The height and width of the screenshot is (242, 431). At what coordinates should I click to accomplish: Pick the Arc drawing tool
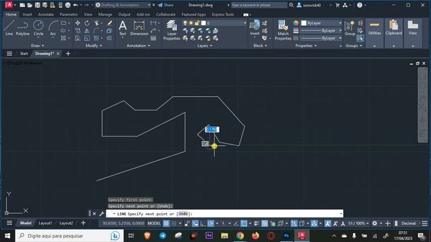tap(53, 28)
